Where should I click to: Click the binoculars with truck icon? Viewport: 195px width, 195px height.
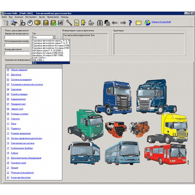click(x=107, y=23)
